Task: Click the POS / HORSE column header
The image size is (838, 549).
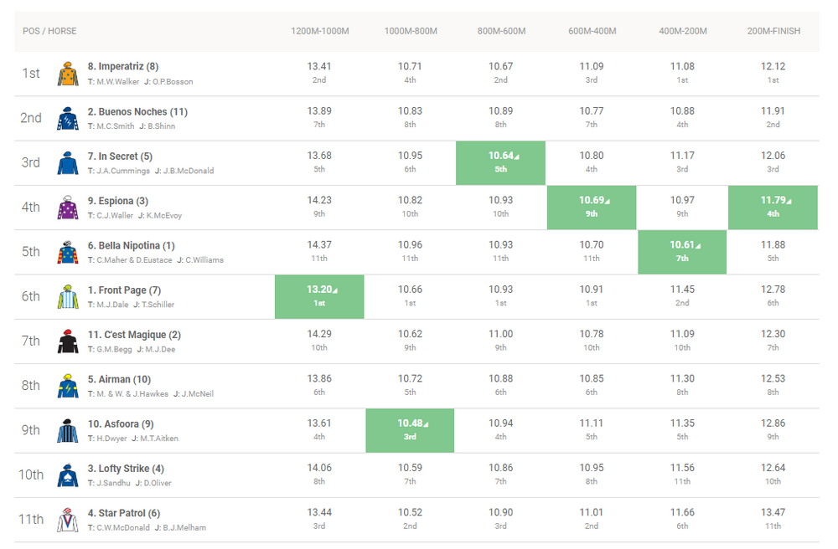Action: coord(49,31)
